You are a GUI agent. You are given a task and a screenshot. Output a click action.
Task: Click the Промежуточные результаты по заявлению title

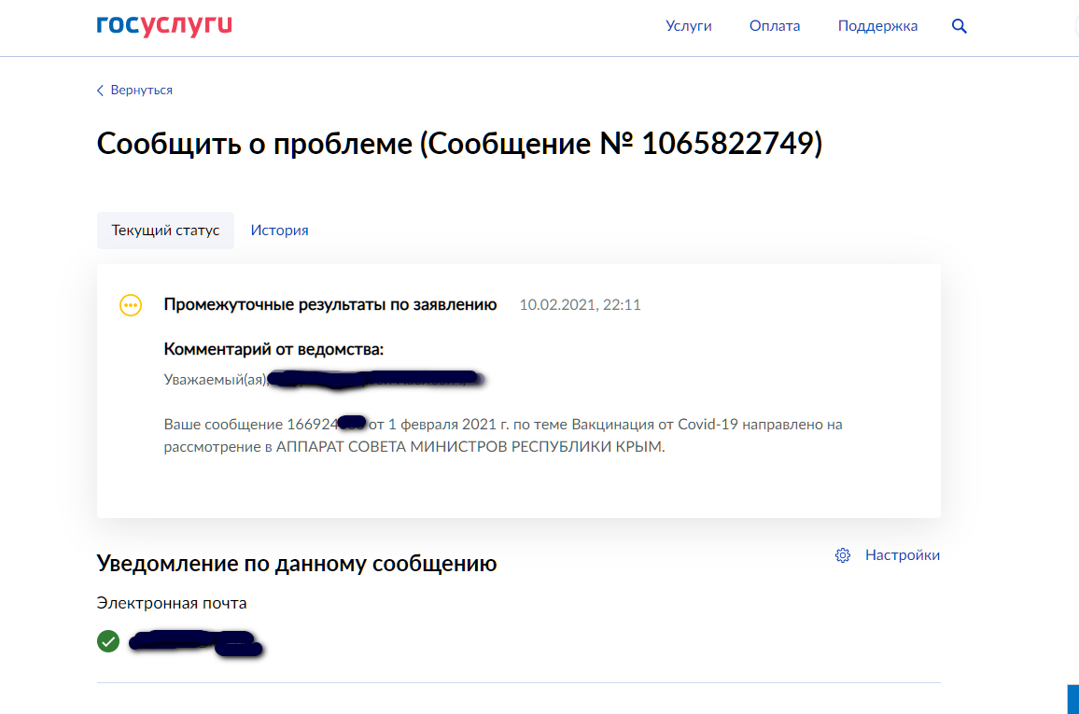(x=330, y=305)
